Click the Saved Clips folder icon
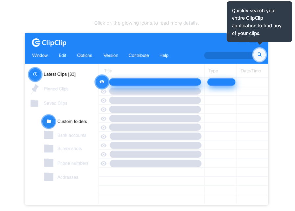The image size is (295, 211). pos(35,103)
